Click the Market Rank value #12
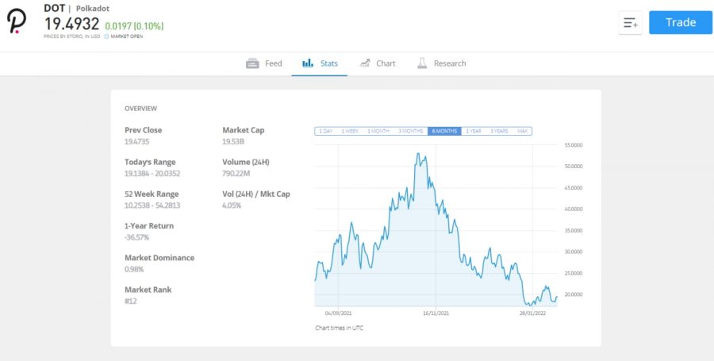Viewport: 714px width, 361px height. (x=131, y=301)
